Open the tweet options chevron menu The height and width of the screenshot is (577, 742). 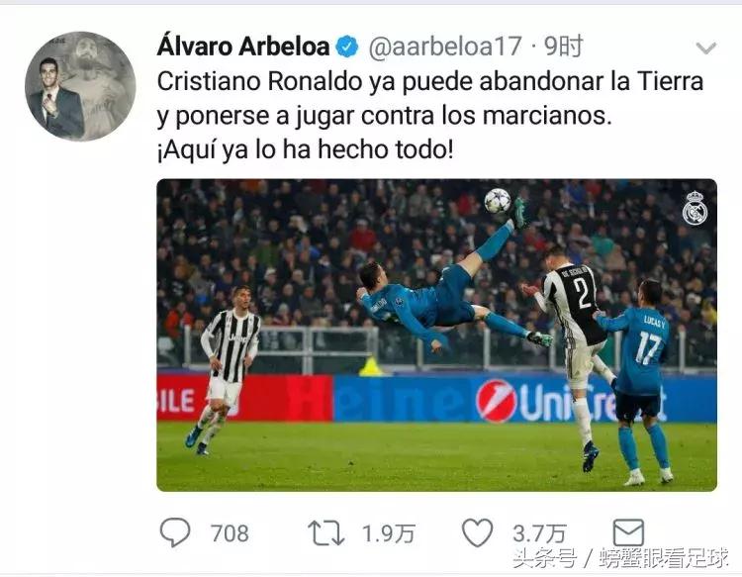point(706,48)
